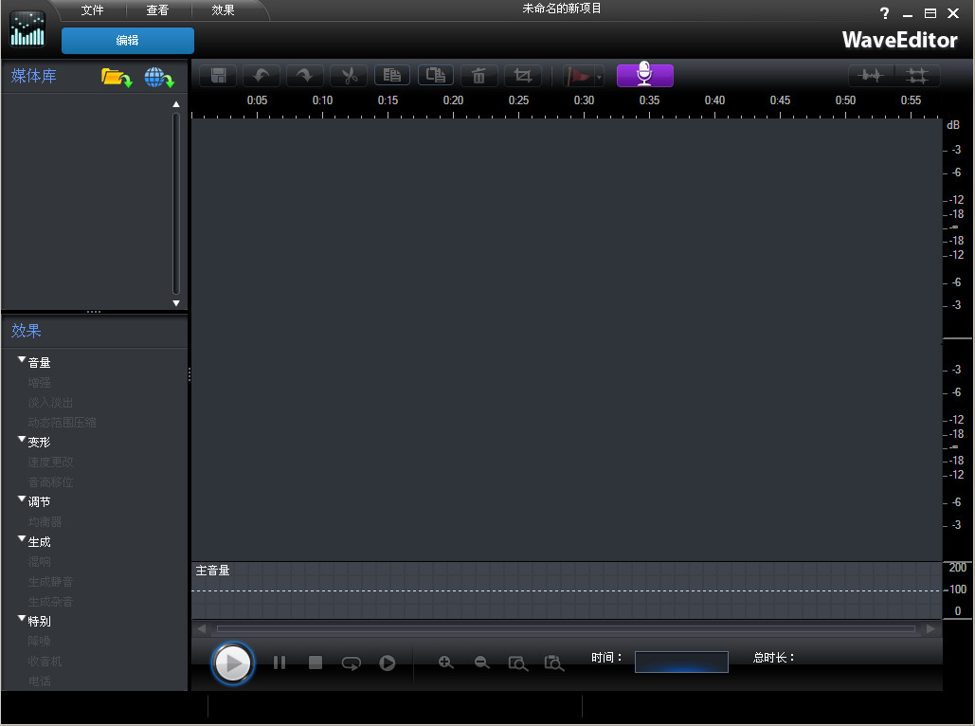
Task: Start recording with the microphone tool
Action: 644,75
